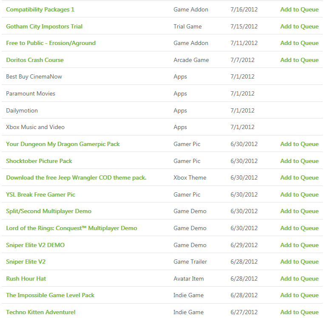This screenshot has width=327, height=318.
Task: Open Split/Second Multiplayer Demo
Action: [x=48, y=211]
